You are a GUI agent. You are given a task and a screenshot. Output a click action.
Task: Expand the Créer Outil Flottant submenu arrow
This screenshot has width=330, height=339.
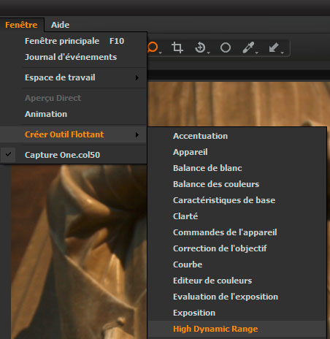(x=137, y=134)
